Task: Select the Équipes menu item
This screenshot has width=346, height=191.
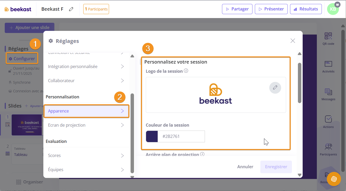Action: [86, 170]
